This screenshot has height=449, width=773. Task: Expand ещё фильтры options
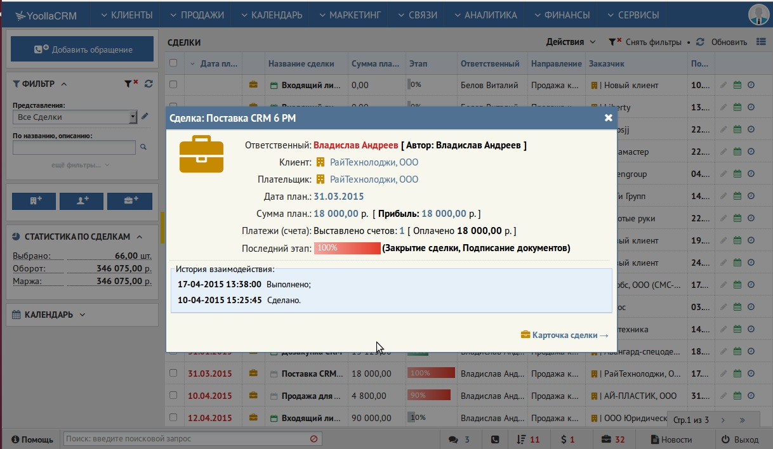[81, 165]
